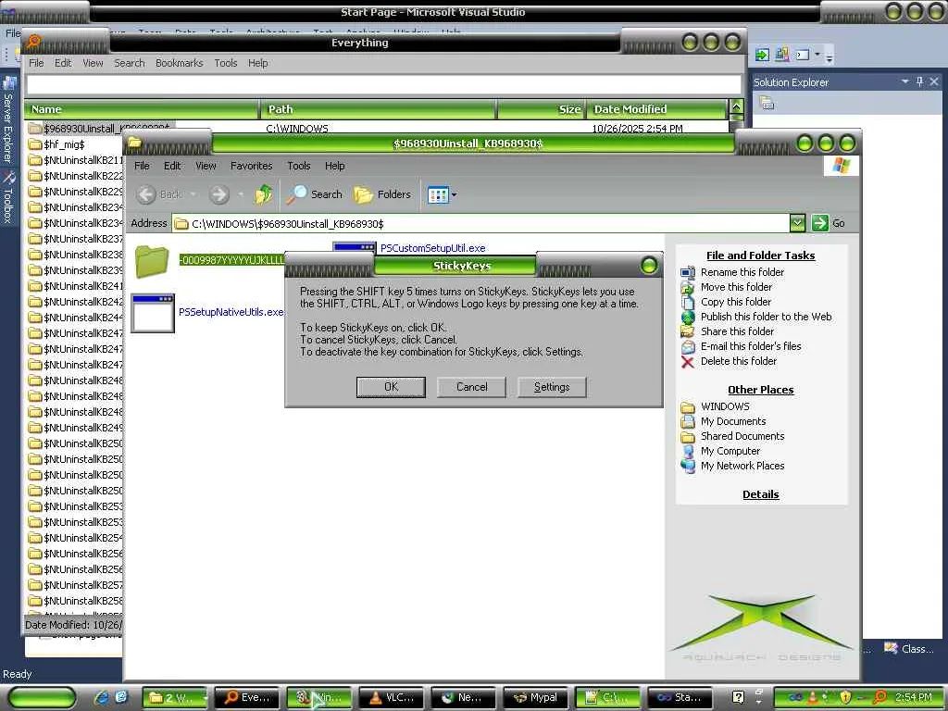The image size is (948, 711).
Task: Open the Explorer address bar dropdown
Action: [x=797, y=223]
